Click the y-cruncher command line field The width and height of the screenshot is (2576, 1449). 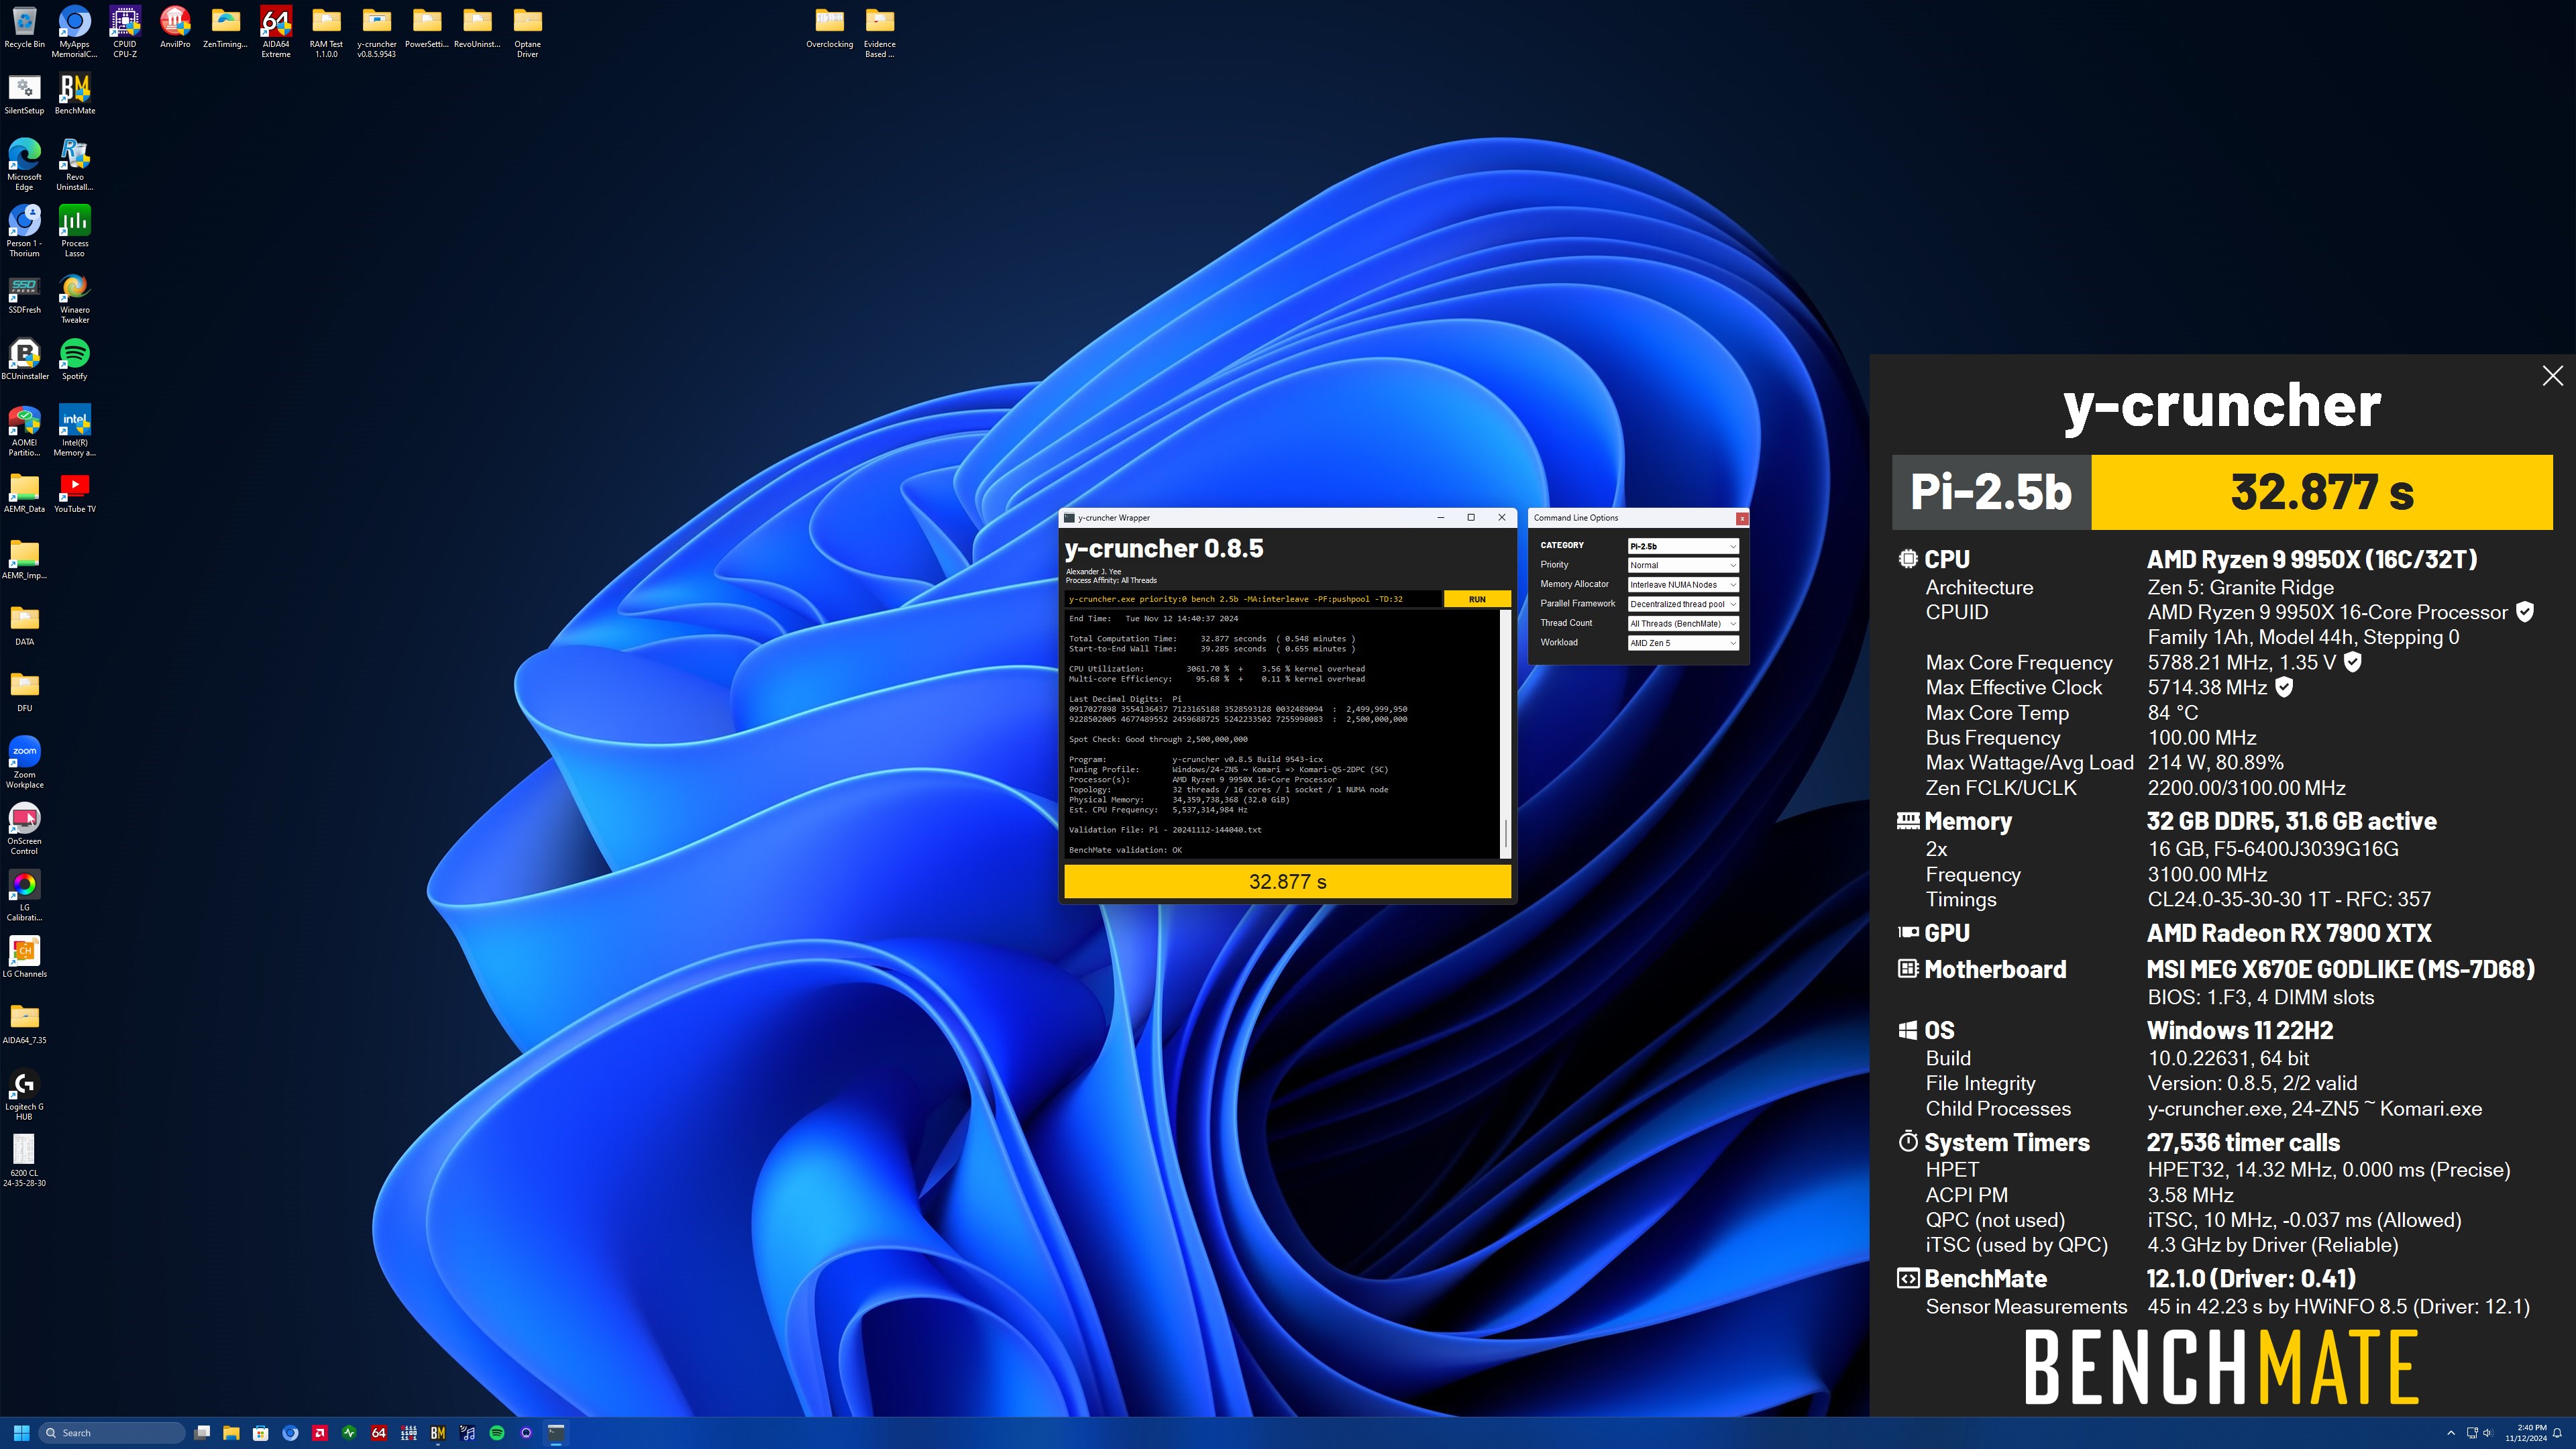click(1253, 599)
